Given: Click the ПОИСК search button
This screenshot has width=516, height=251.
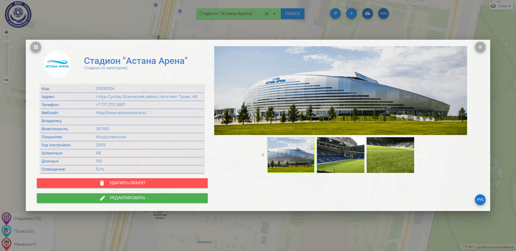Looking at the screenshot, I should point(292,14).
